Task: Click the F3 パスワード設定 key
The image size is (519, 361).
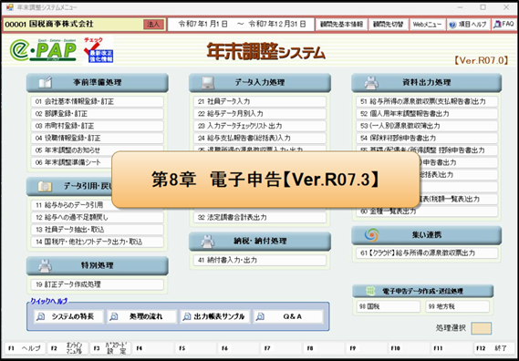Action: [x=109, y=348]
